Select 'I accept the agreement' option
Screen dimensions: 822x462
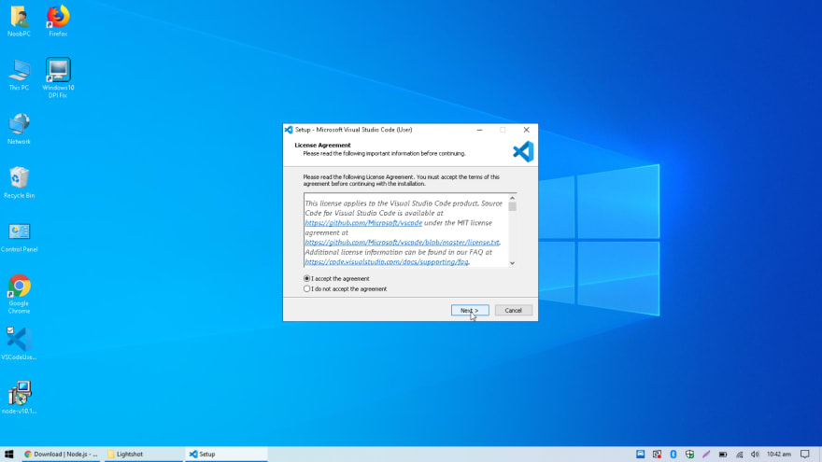click(x=336, y=279)
